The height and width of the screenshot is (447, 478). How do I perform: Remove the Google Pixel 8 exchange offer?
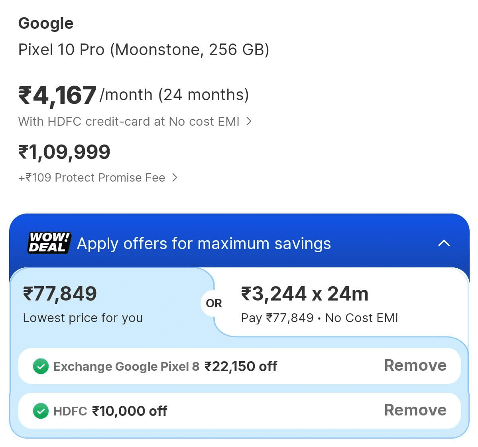(x=415, y=366)
